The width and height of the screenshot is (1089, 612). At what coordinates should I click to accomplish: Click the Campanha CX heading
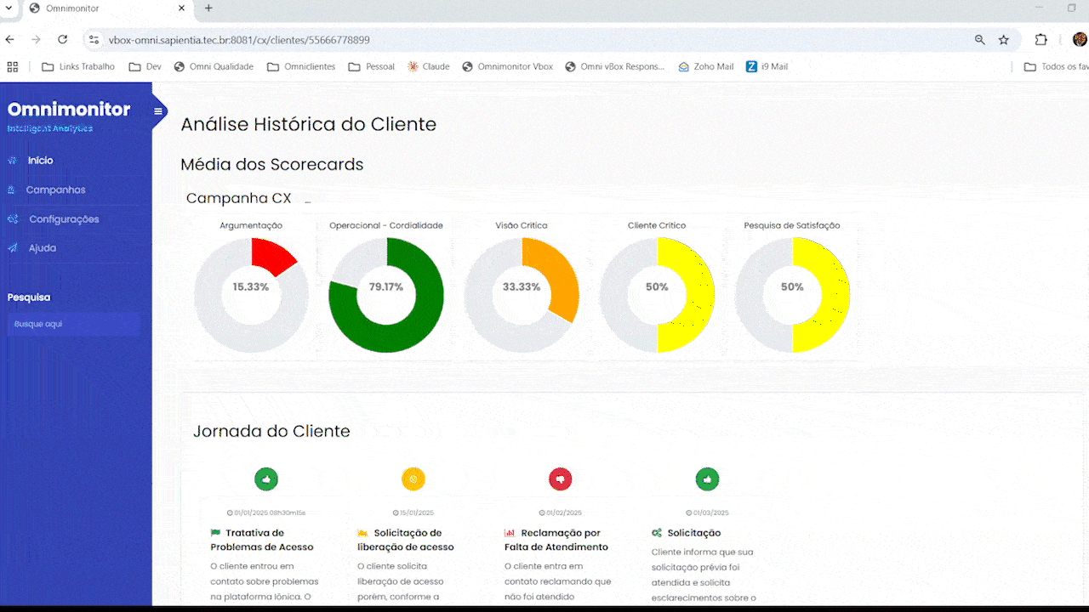click(x=238, y=199)
